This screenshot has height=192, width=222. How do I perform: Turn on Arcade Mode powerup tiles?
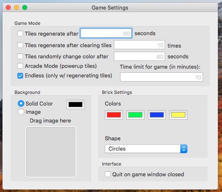(20, 66)
